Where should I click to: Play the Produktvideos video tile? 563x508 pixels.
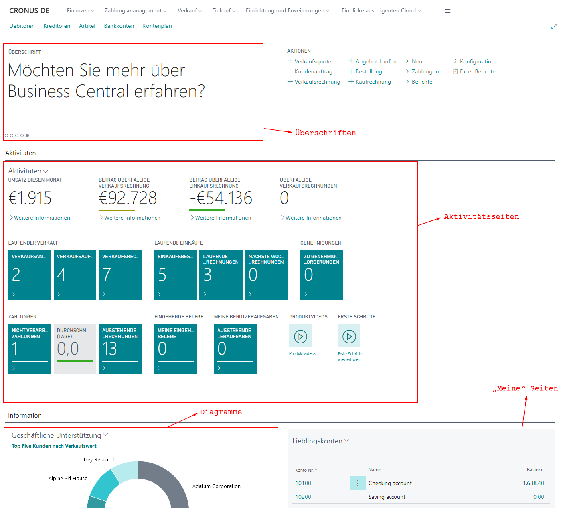pyautogui.click(x=300, y=336)
